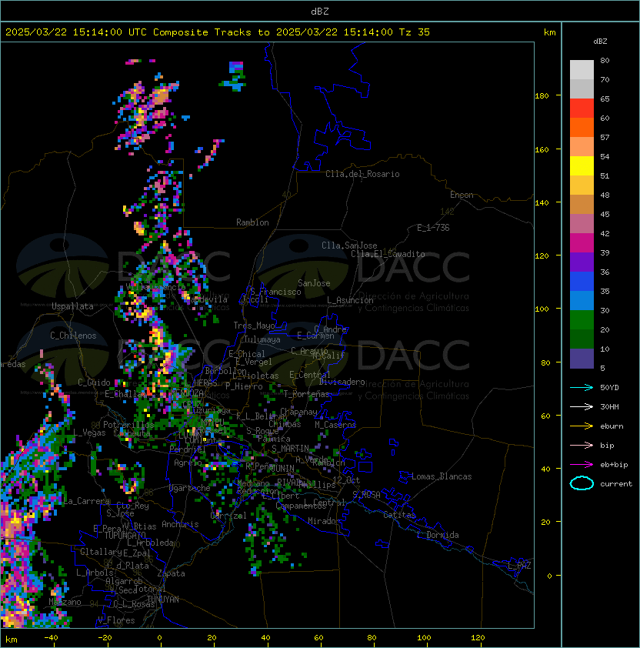Click the 'Carrizal' map label
The width and height of the screenshot is (640, 648).
point(228,516)
